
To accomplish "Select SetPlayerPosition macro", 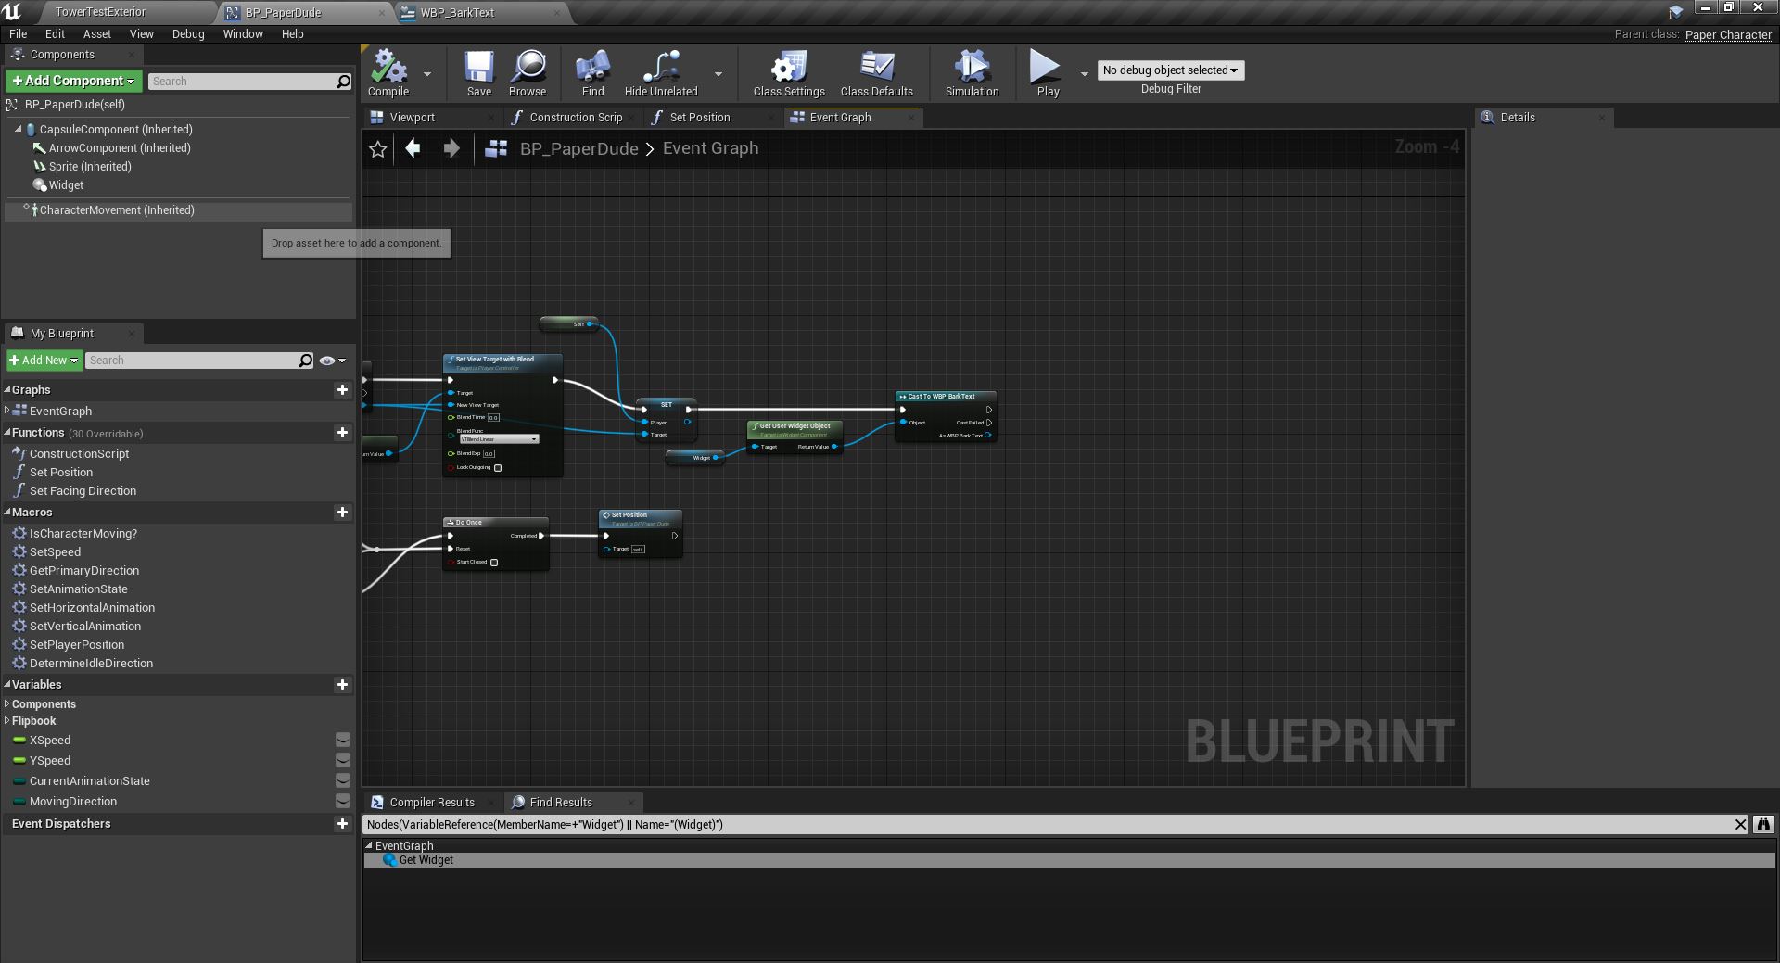I will pos(76,645).
